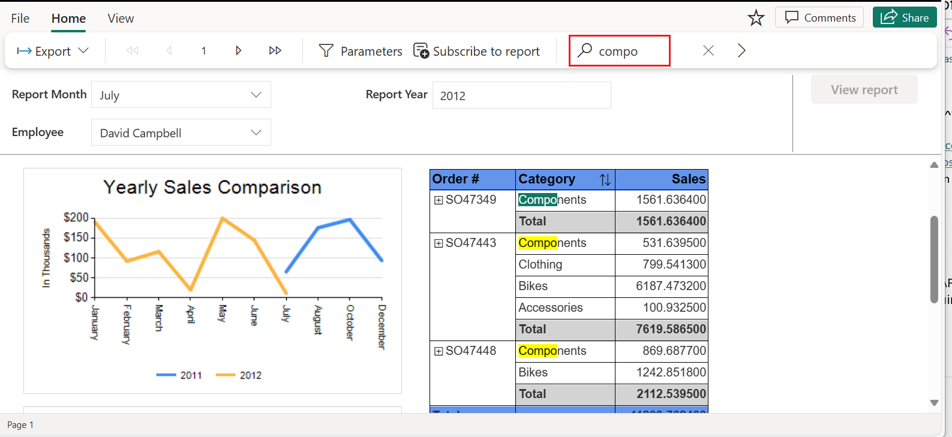Click the Share button
This screenshot has width=952, height=437.
click(x=905, y=17)
